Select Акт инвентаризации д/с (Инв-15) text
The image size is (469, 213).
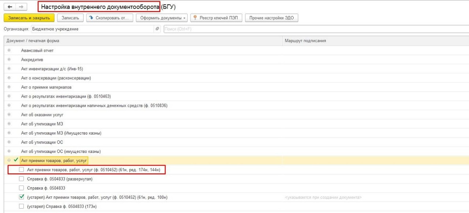pyautogui.click(x=52, y=68)
